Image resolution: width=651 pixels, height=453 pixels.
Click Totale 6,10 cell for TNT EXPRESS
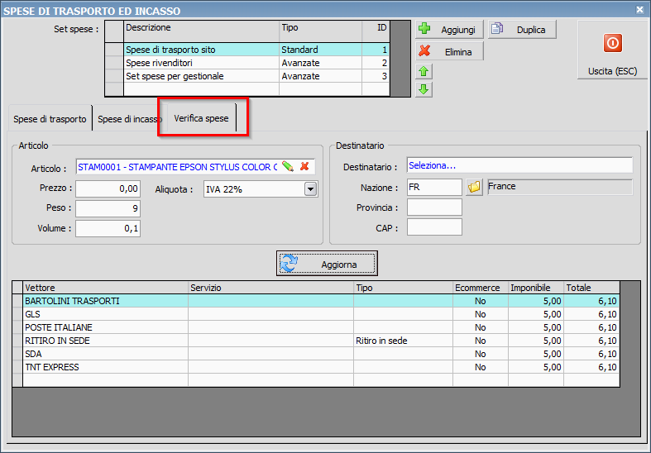click(591, 367)
